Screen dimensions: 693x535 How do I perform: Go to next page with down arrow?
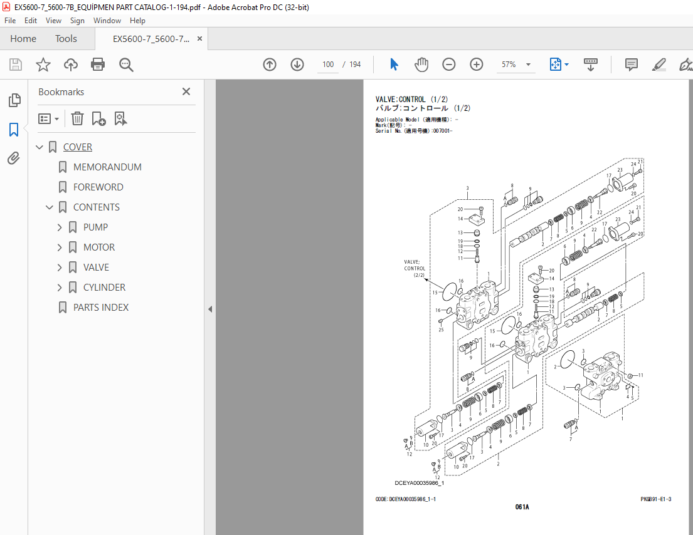tap(297, 65)
